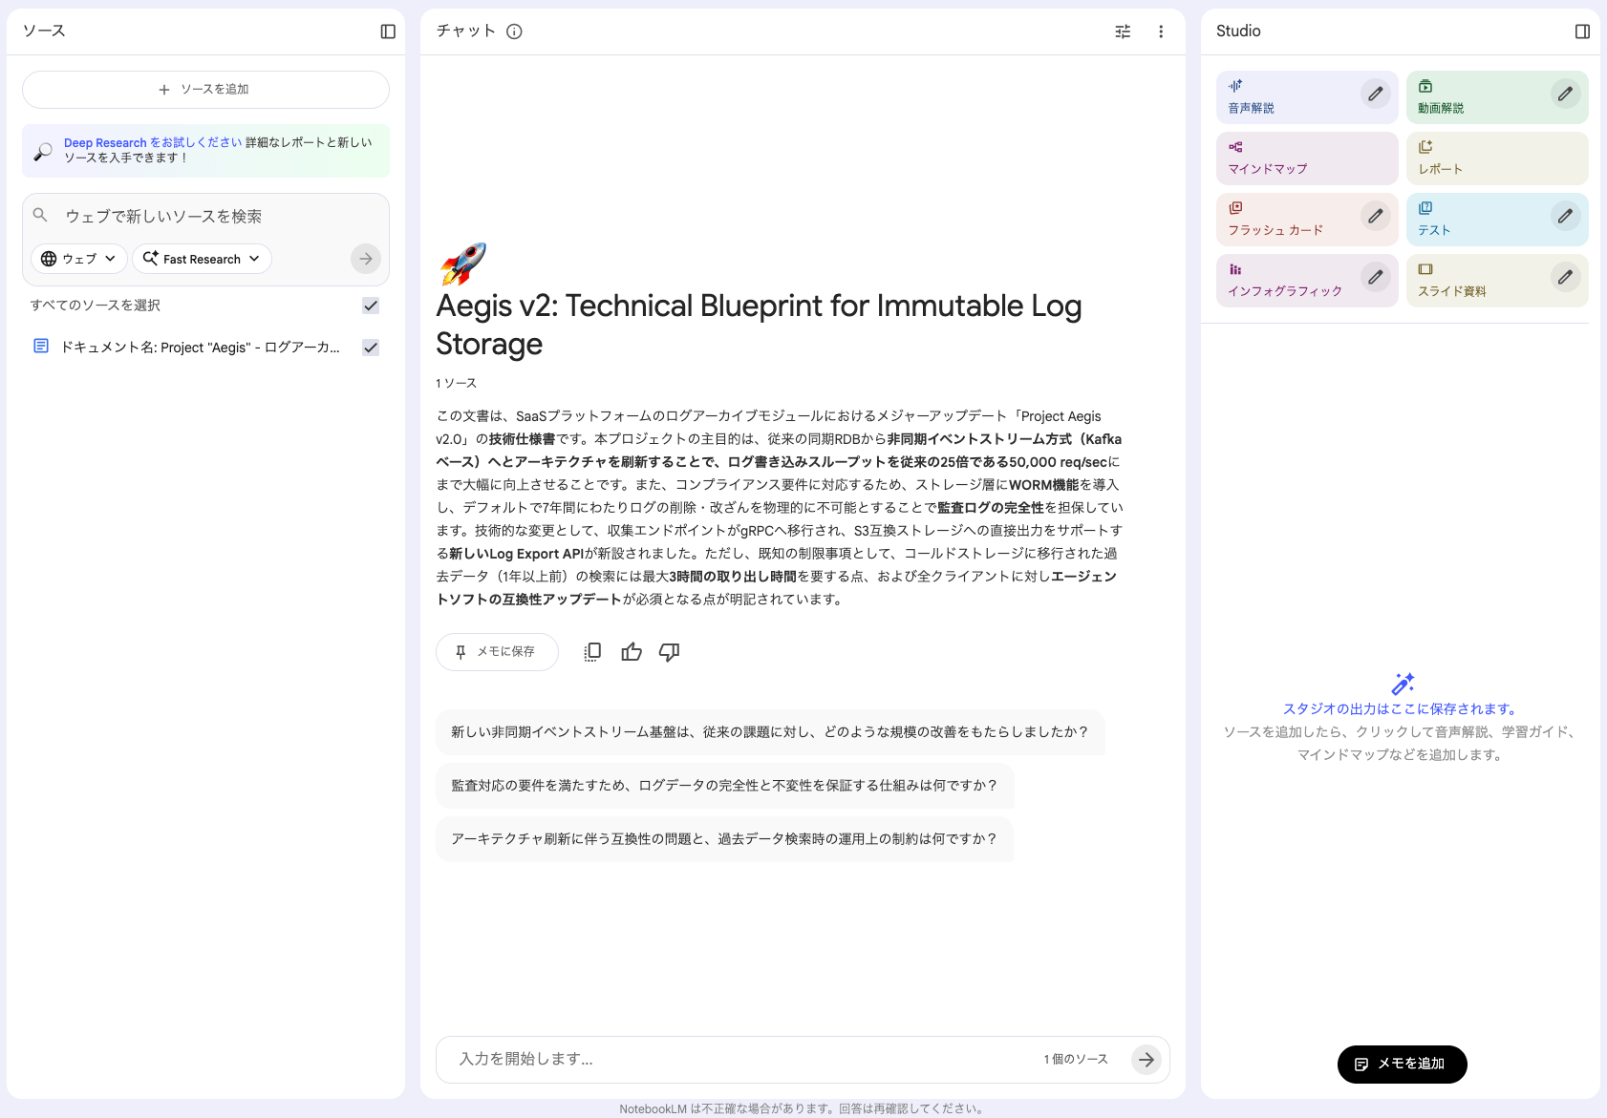Open the chat three-dot menu
The image size is (1607, 1118).
point(1161,32)
